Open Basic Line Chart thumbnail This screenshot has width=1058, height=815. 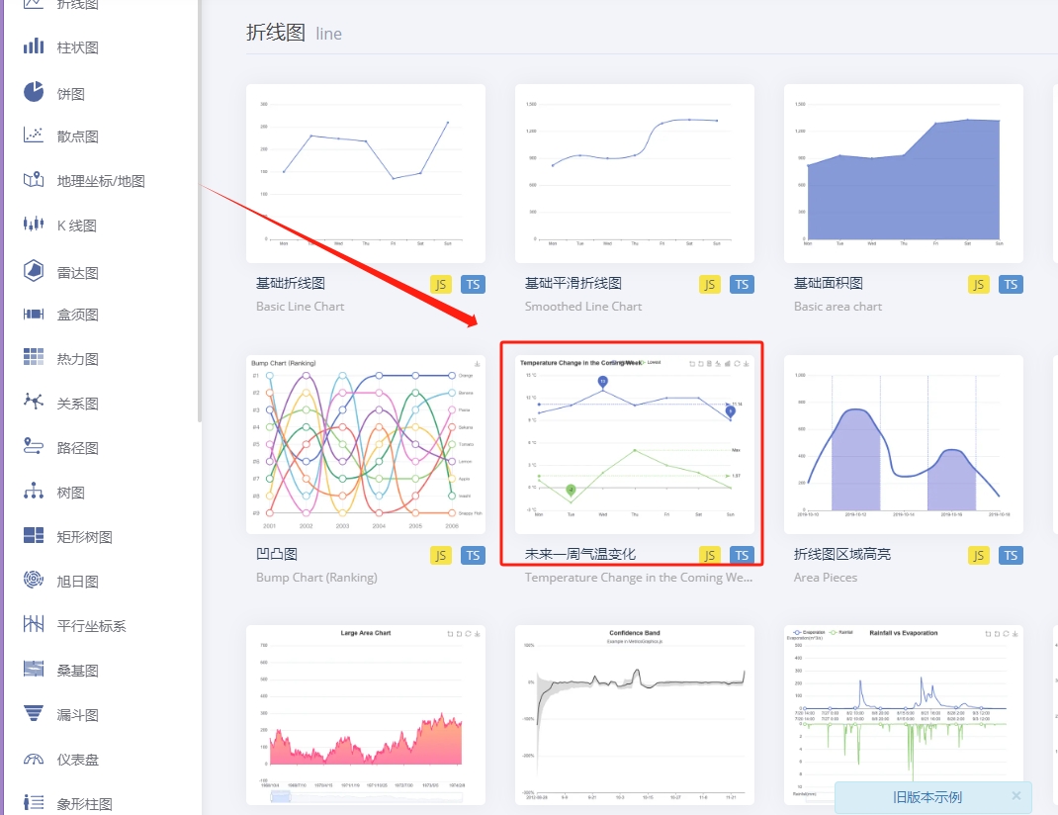click(366, 173)
